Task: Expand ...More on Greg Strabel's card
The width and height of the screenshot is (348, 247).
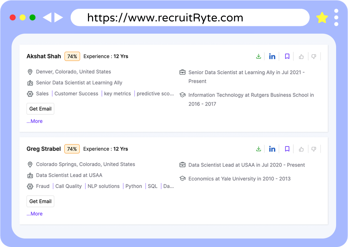Action: pos(34,213)
